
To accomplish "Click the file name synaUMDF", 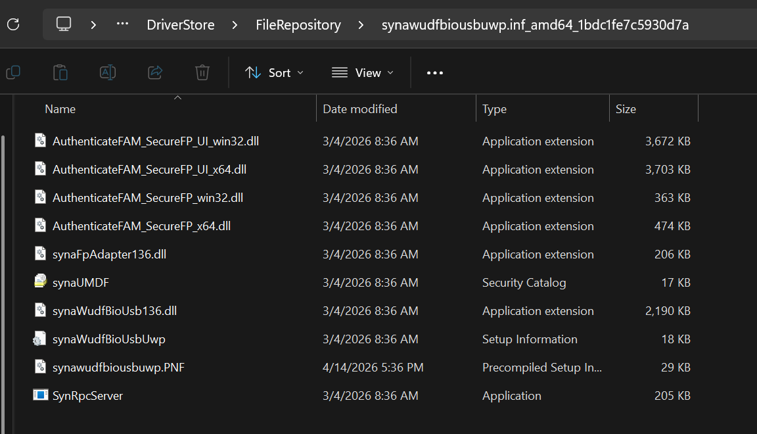I will tap(81, 283).
